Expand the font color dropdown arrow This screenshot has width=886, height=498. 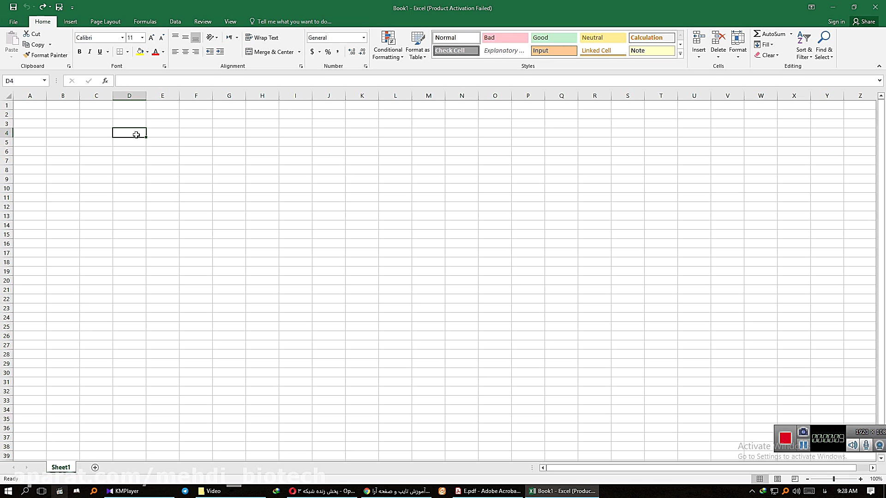point(163,52)
